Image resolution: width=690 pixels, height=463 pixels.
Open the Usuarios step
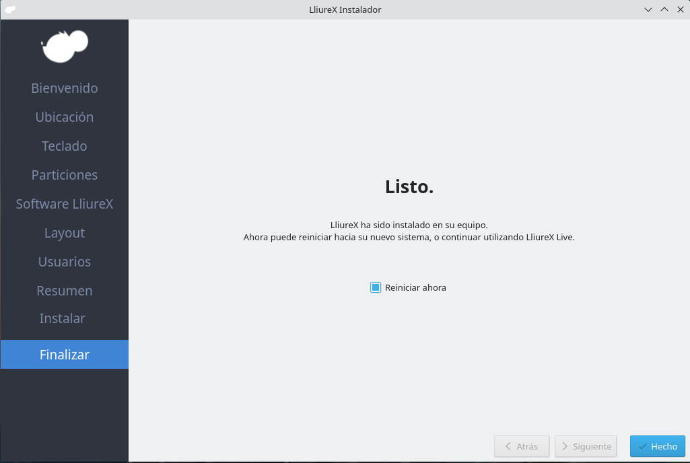click(x=65, y=262)
